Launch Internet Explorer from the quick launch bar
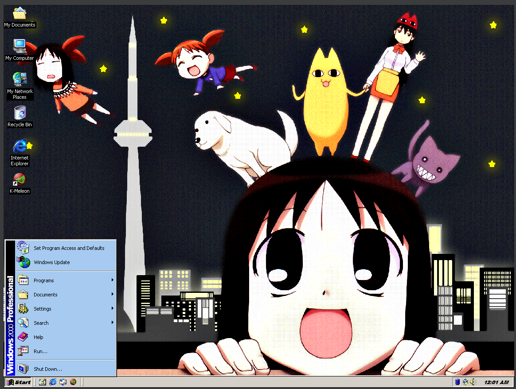Image resolution: width=516 pixels, height=389 pixels. 53,382
